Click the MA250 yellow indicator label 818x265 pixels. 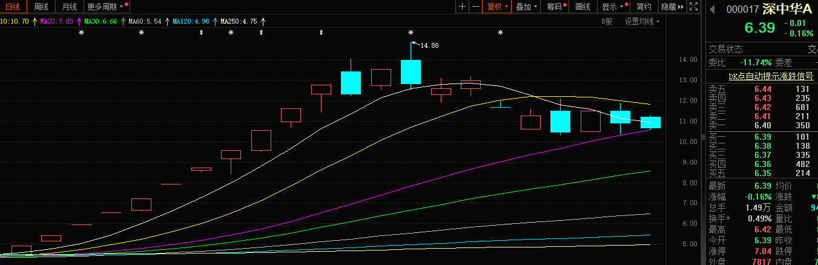click(239, 21)
